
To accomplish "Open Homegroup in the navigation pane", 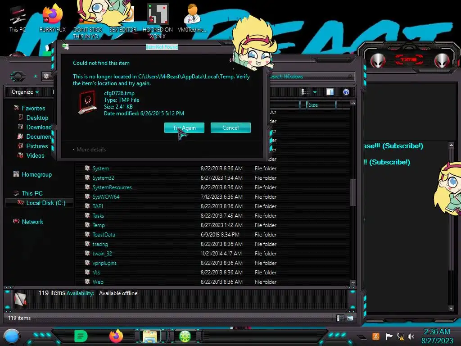I will (x=37, y=174).
